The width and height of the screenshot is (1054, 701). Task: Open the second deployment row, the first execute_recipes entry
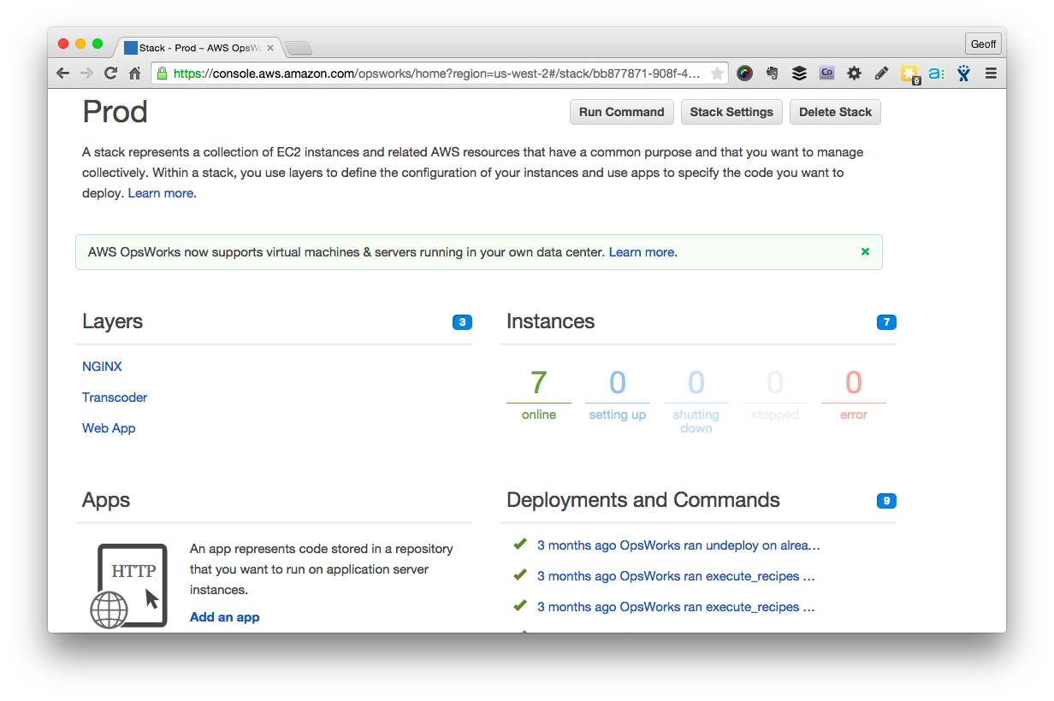(x=676, y=576)
